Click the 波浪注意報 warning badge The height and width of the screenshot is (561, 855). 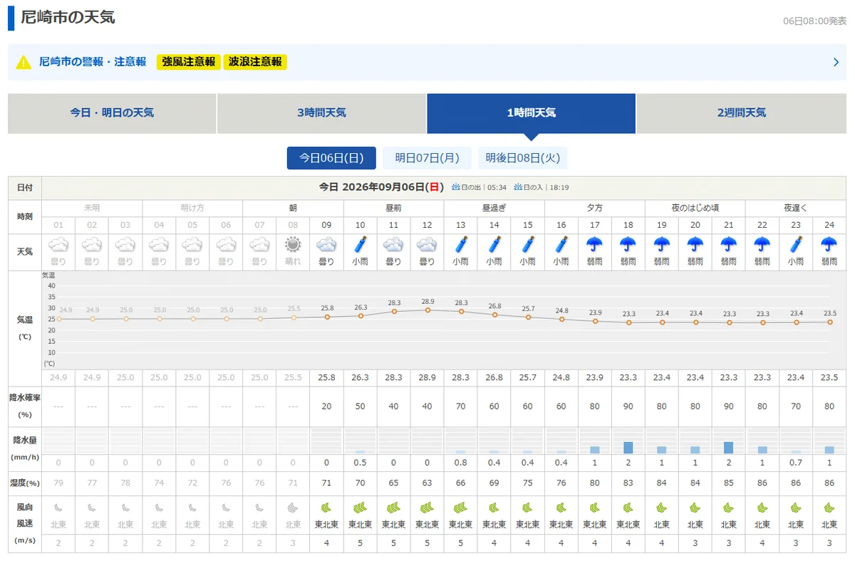click(x=255, y=62)
